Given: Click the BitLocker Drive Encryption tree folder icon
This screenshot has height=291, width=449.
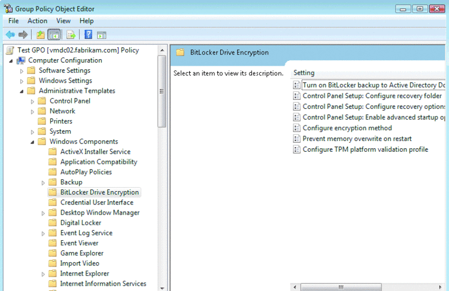Looking at the screenshot, I should (53, 192).
